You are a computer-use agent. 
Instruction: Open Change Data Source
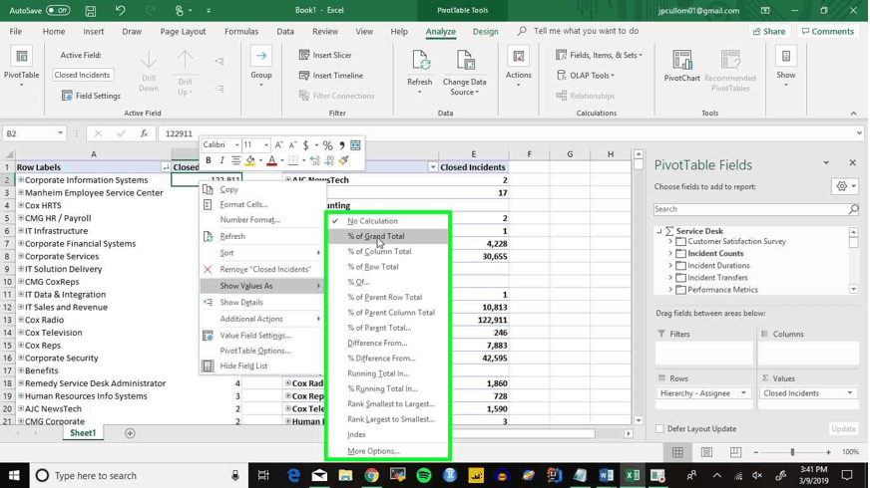point(464,71)
